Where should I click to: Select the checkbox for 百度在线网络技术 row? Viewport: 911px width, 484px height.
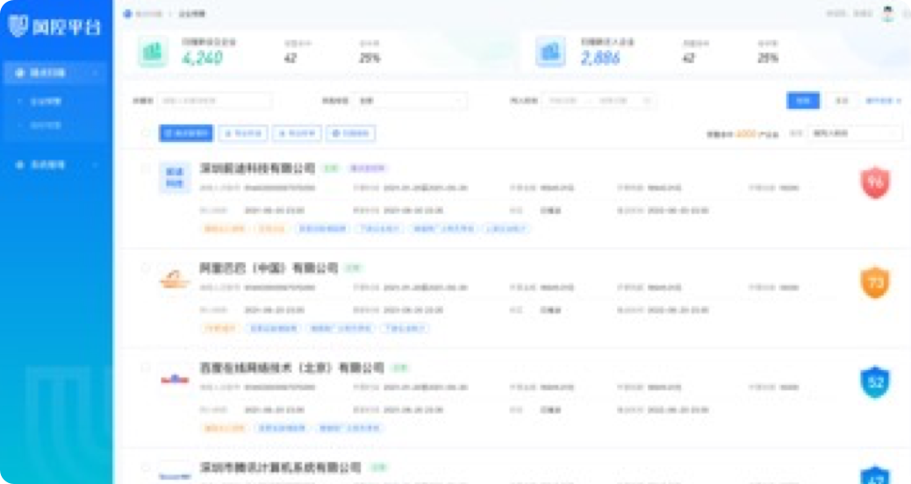pos(145,368)
